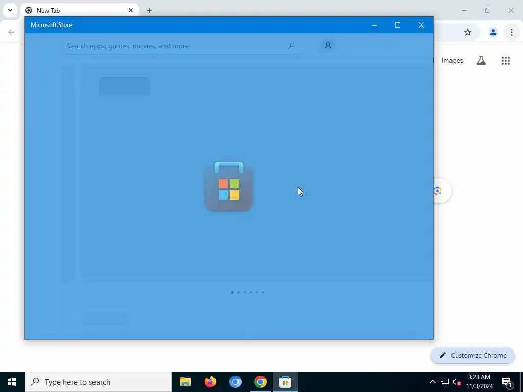Show hidden system tray icons
Screen dimensions: 523x392
432,382
